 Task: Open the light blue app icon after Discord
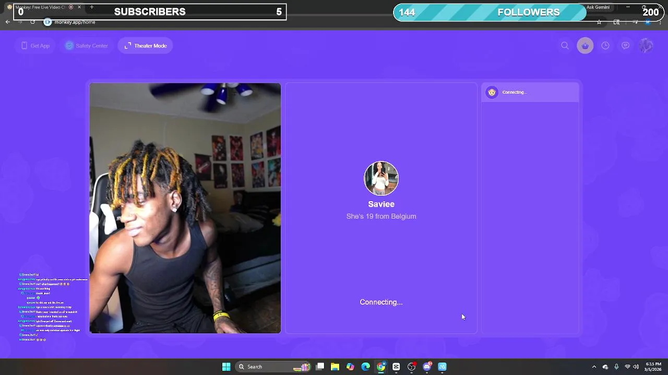point(442,367)
